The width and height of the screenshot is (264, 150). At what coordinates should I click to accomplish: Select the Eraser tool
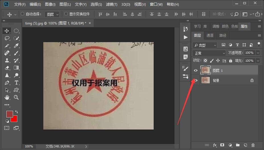click(x=7, y=68)
